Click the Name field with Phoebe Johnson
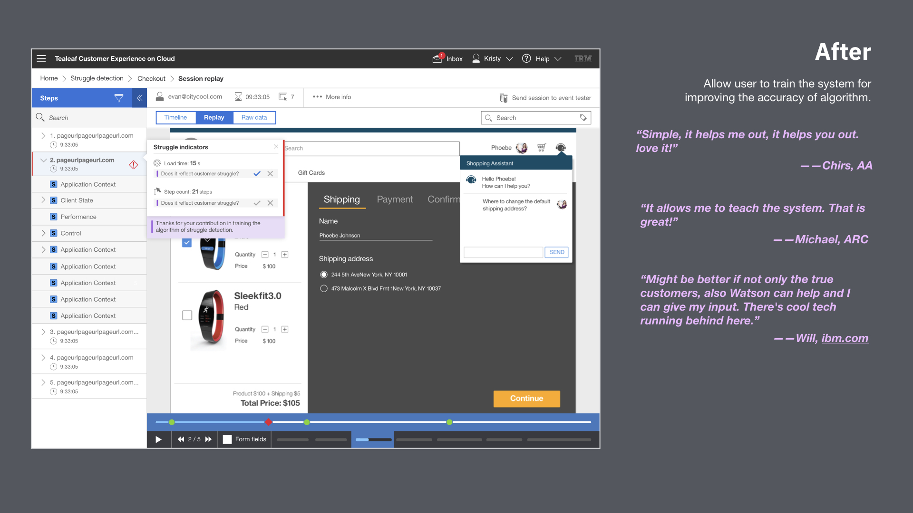 [376, 236]
